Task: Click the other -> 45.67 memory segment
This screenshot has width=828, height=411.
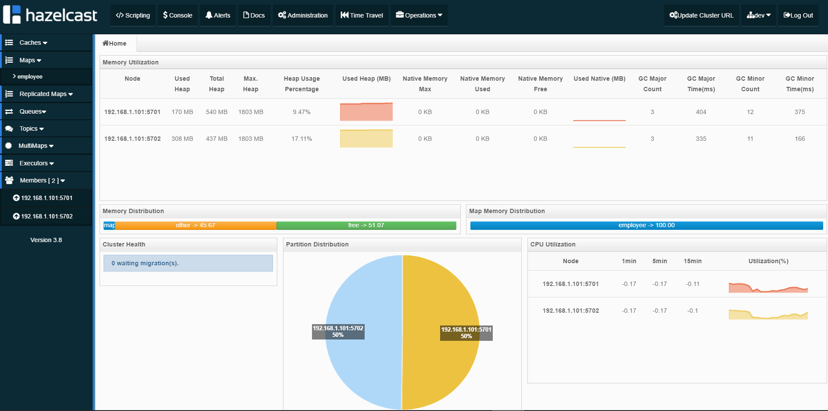Action: (x=196, y=225)
